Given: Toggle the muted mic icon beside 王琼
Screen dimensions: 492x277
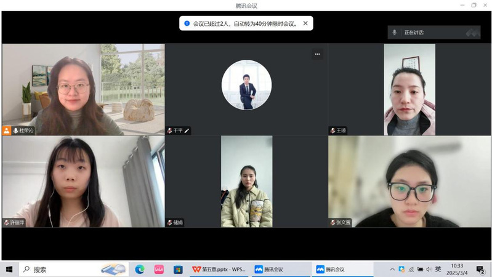Looking at the screenshot, I should tap(333, 130).
